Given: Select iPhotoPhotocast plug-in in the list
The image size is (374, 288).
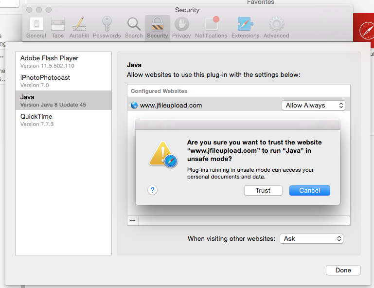Looking at the screenshot, I should click(x=63, y=81).
